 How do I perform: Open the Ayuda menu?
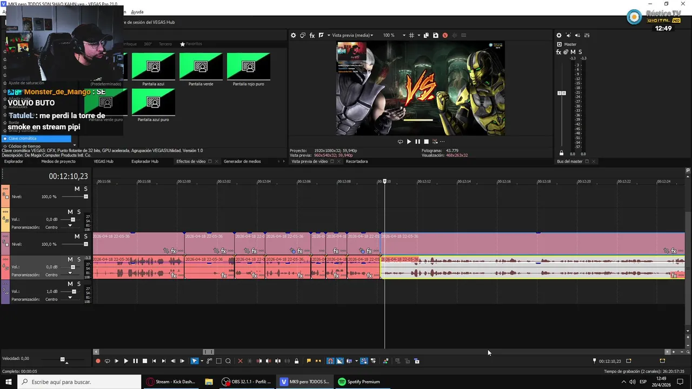[137, 12]
